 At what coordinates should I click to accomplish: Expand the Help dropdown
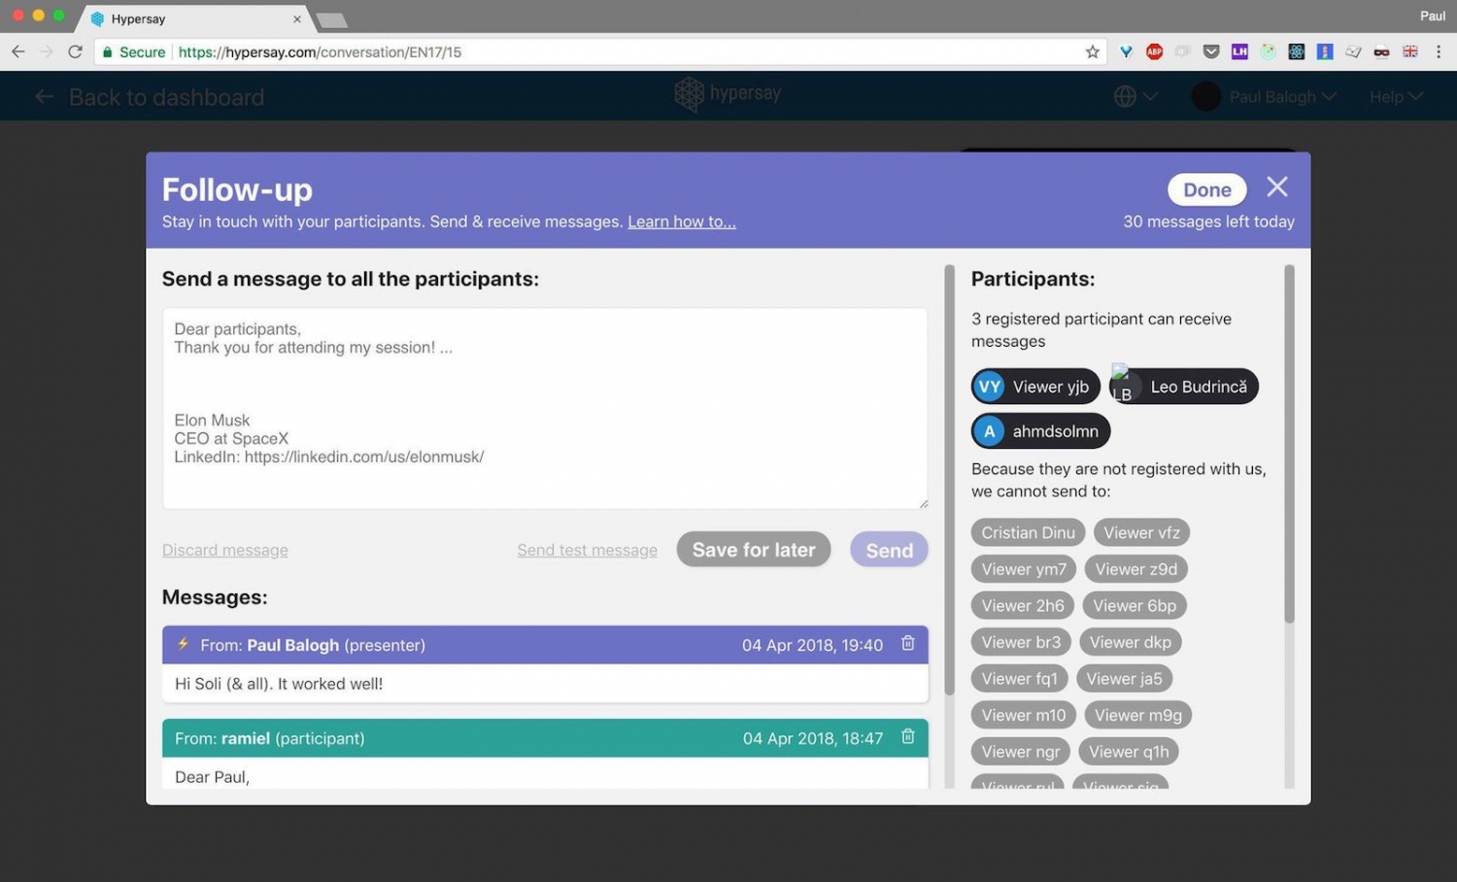coord(1395,97)
